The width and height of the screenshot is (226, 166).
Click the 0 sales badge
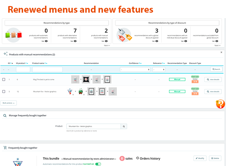[x=122, y=158]
